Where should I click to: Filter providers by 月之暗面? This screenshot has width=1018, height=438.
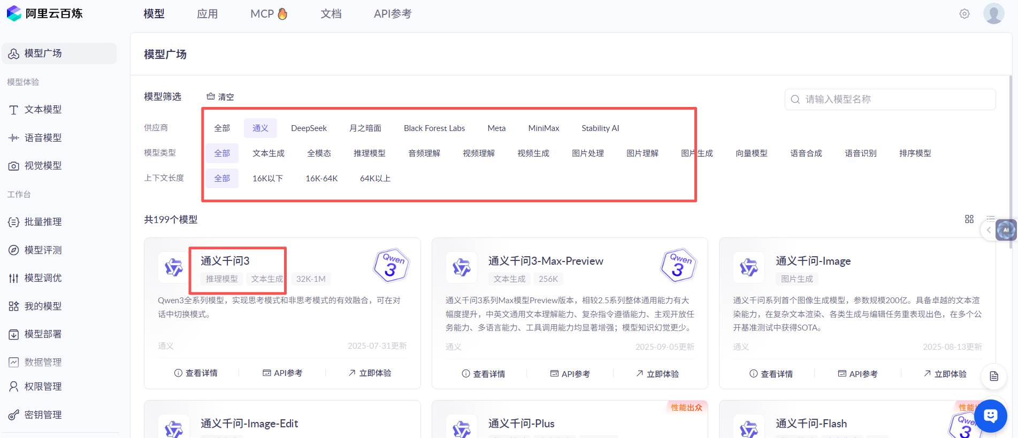tap(365, 128)
